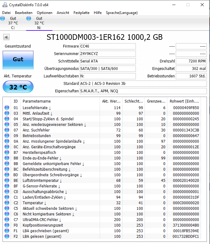Screen dimensions: 210x244
Task: Open the Datei menu
Action: coord(7,13)
